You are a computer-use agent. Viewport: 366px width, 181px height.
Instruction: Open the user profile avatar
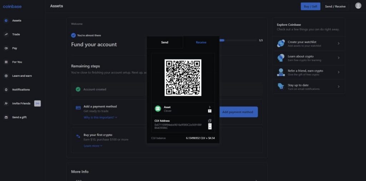tap(358, 6)
